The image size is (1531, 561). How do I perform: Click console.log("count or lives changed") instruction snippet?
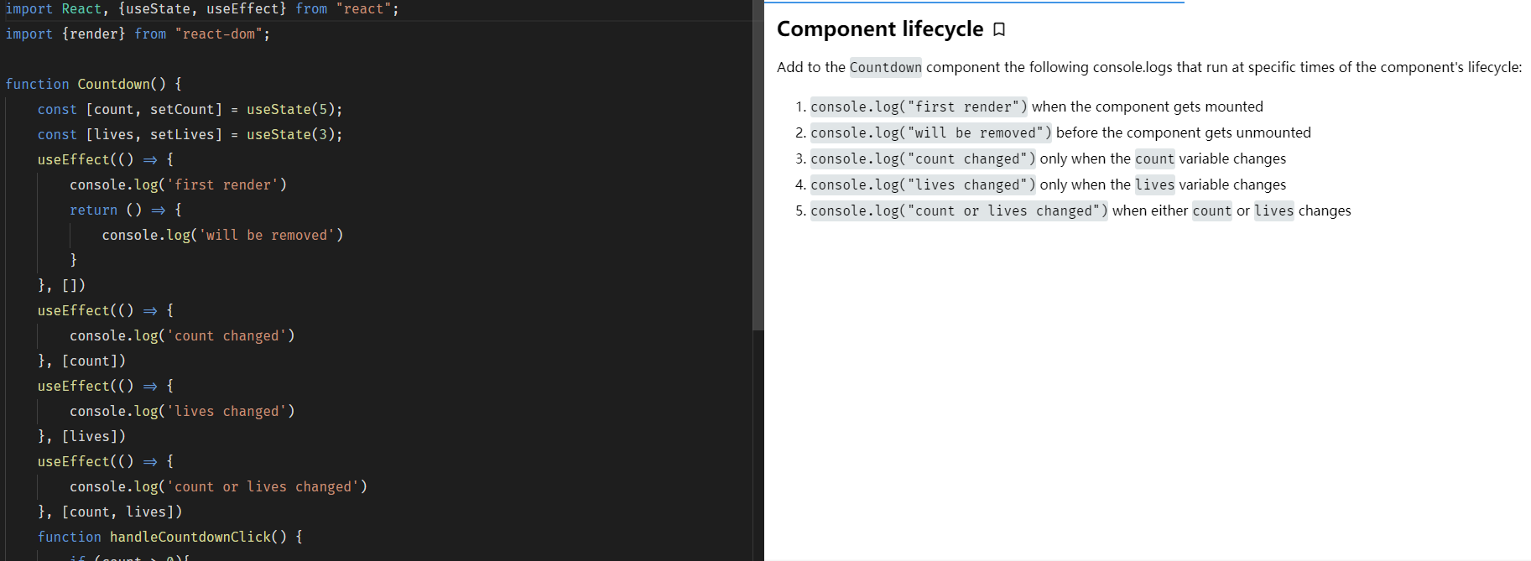(x=959, y=211)
